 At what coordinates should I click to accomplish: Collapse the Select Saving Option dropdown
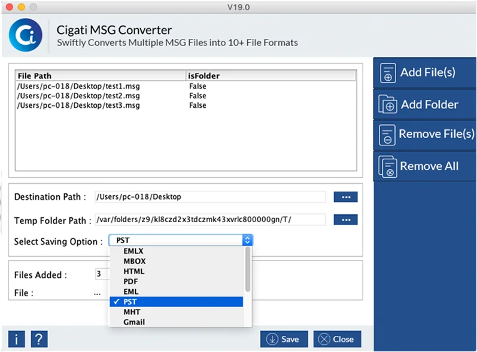pos(247,240)
